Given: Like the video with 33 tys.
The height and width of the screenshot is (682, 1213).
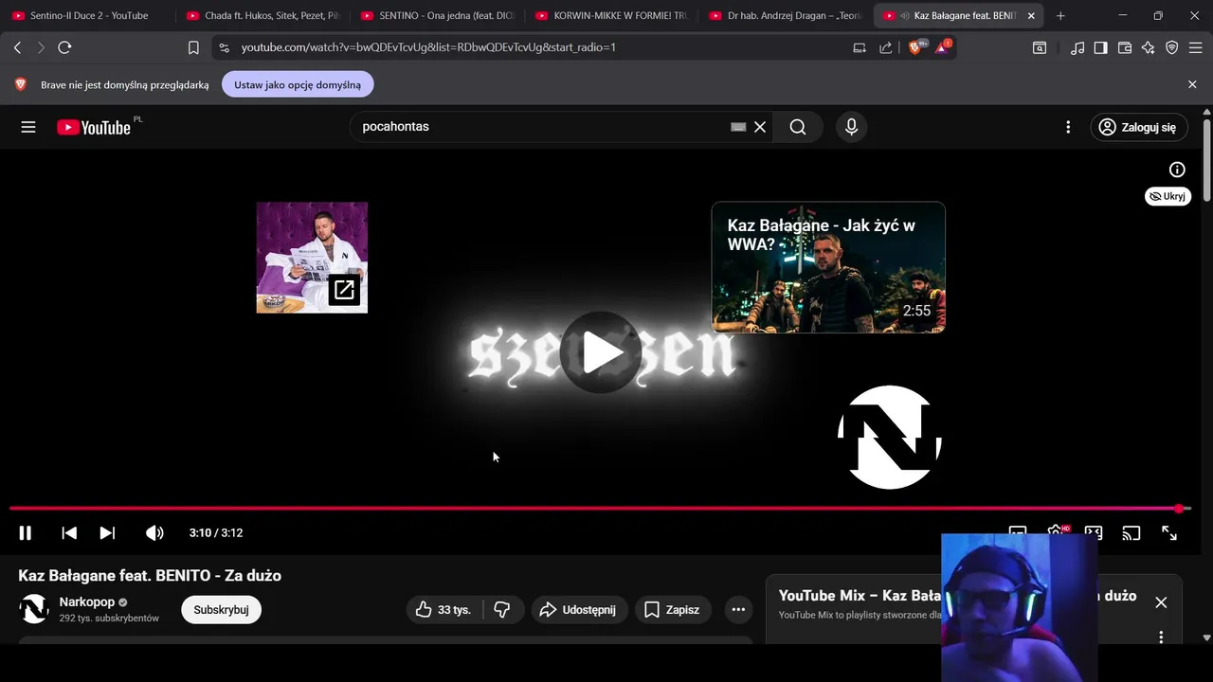Looking at the screenshot, I should click(x=444, y=610).
